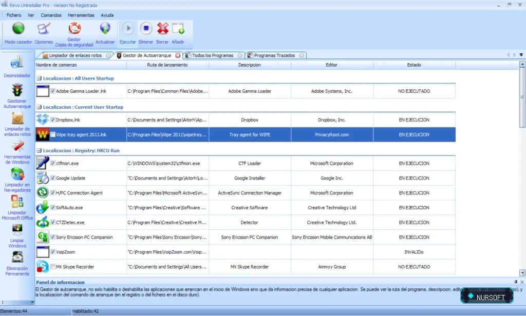This screenshot has width=526, height=316.
Task: Select the VoipZoom INVALIDo status cell
Action: [x=414, y=252]
